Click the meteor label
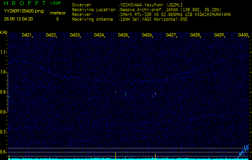The width and height of the screenshot is (252, 160). 57,13
